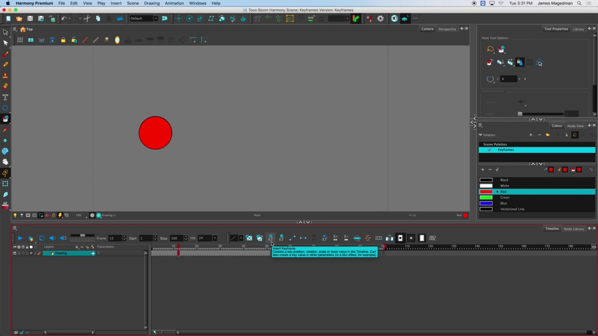Image resolution: width=598 pixels, height=336 pixels.
Task: Toggle Sound Scrubbing in timeline toolbar
Action: click(x=64, y=238)
